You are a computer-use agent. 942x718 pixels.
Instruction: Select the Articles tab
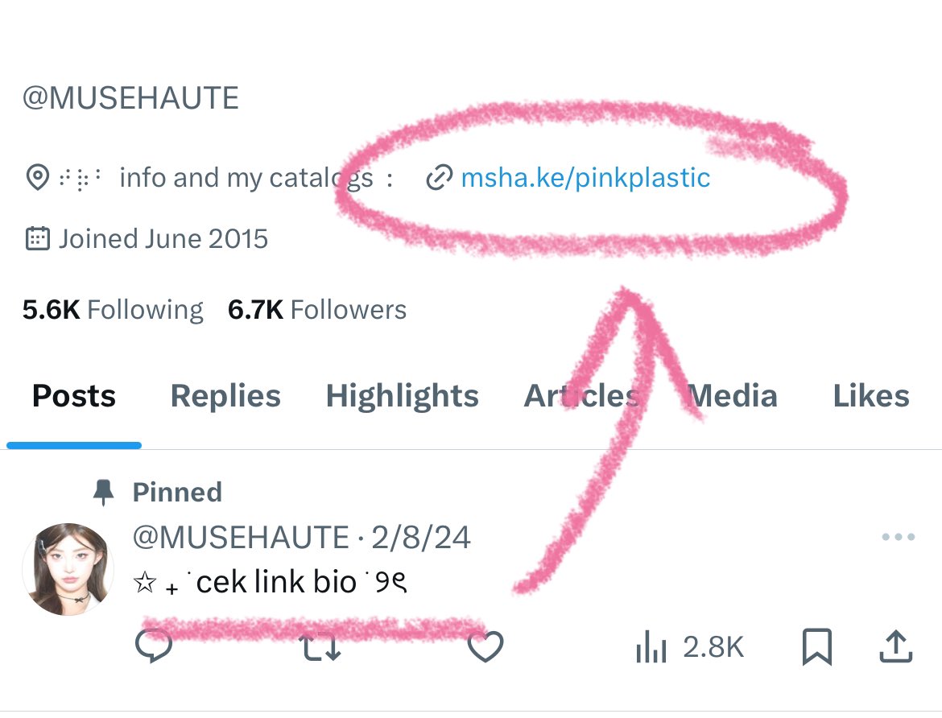click(x=581, y=396)
